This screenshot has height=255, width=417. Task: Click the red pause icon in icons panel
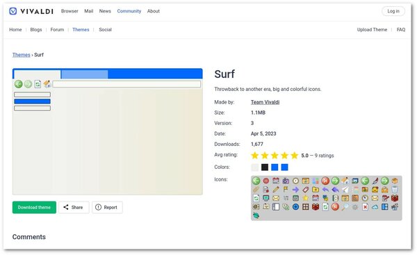point(266,181)
